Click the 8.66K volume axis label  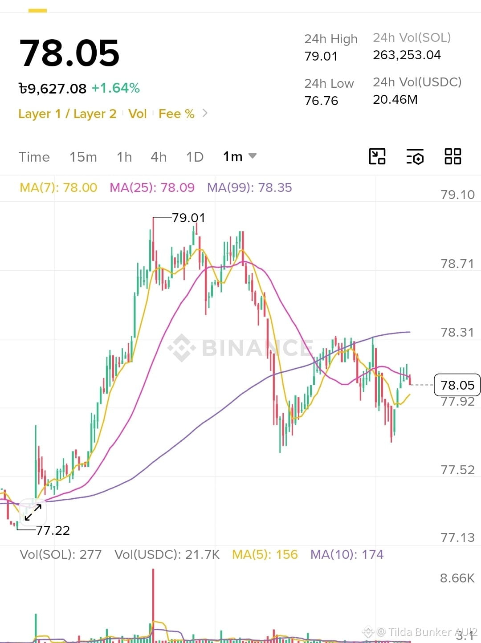[x=457, y=578]
